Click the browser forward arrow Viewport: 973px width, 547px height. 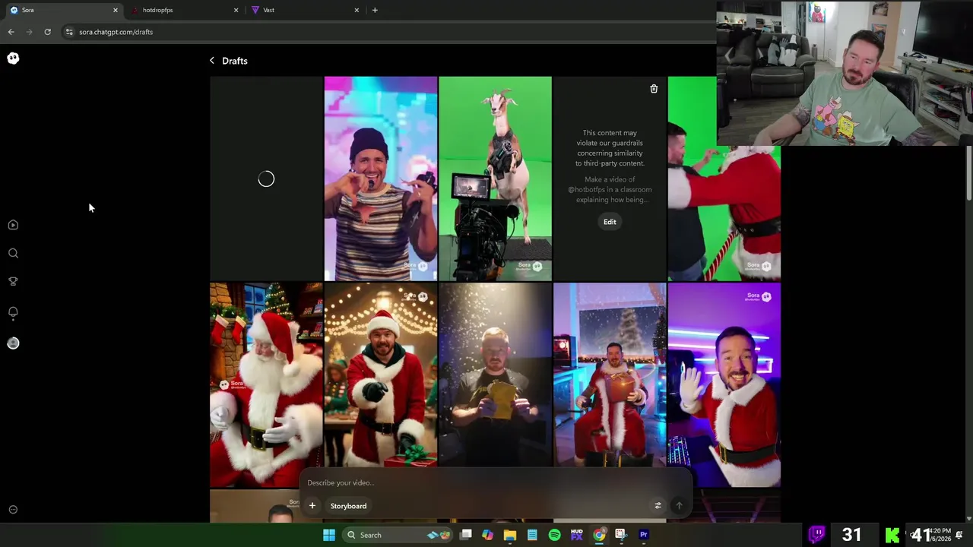[29, 32]
